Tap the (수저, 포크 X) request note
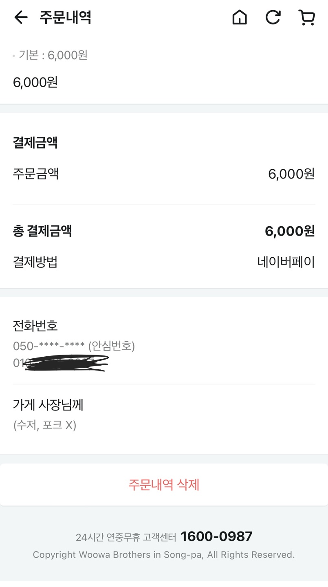The width and height of the screenshot is (328, 587). click(x=45, y=425)
